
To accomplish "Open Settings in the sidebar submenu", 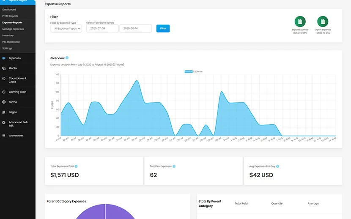I will pos(7,48).
